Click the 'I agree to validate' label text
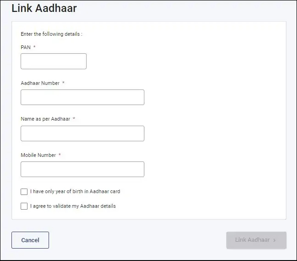This screenshot has height=261, width=297. point(73,206)
